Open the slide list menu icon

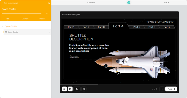point(64,89)
